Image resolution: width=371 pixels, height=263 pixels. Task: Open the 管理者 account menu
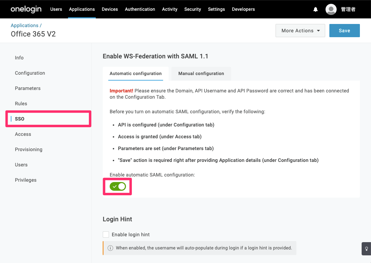click(x=348, y=9)
